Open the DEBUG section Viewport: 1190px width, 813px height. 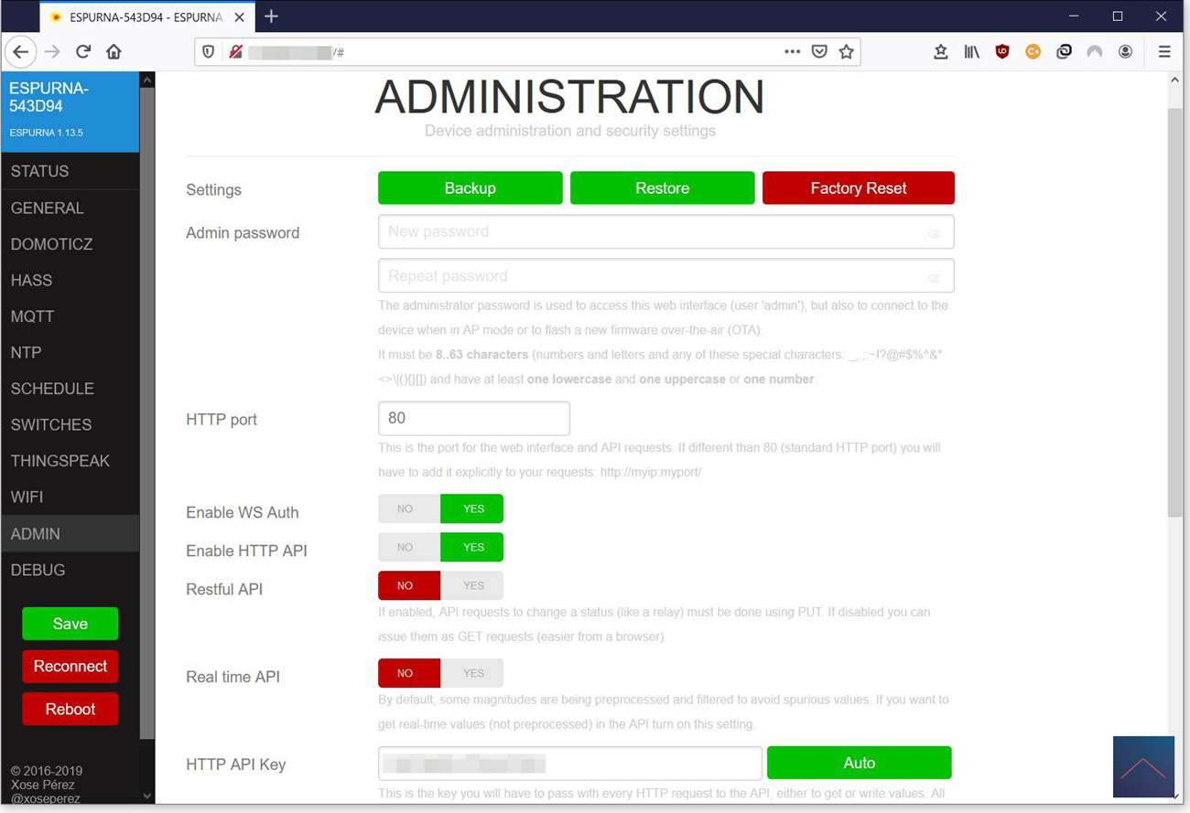(70, 570)
